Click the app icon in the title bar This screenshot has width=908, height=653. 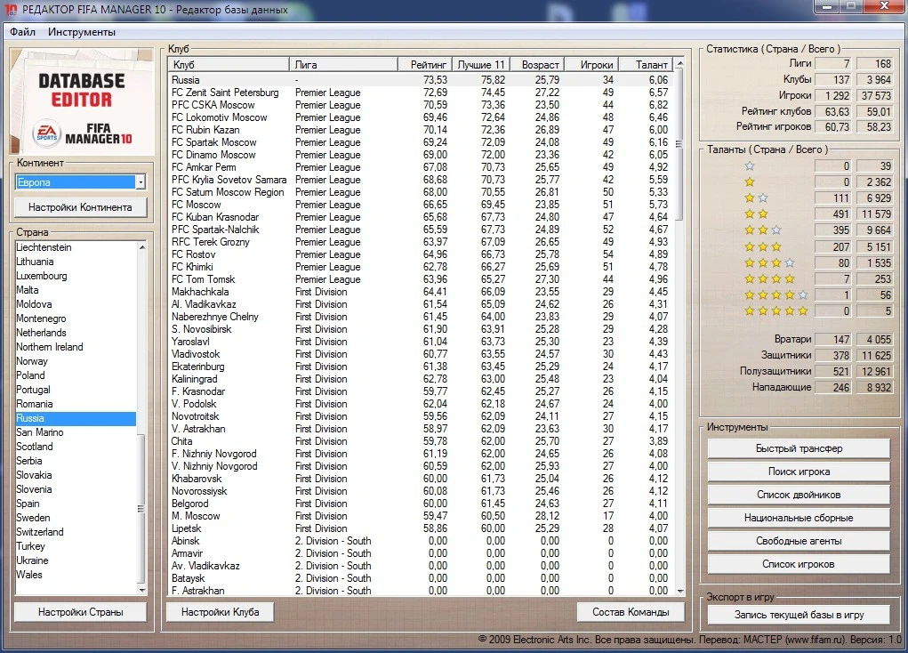[x=11, y=10]
